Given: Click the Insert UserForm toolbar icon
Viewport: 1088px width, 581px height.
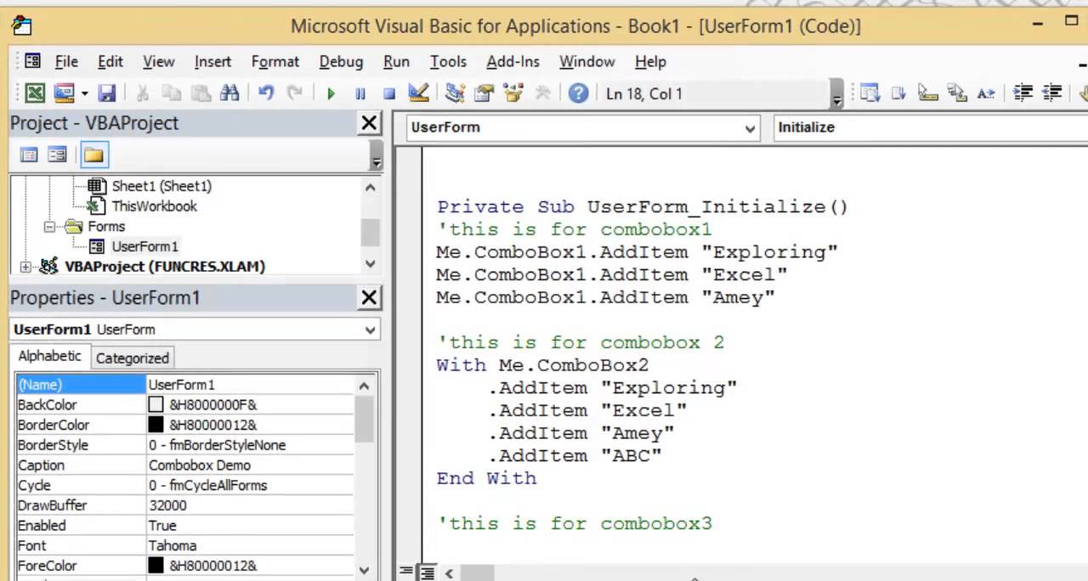Looking at the screenshot, I should [64, 93].
